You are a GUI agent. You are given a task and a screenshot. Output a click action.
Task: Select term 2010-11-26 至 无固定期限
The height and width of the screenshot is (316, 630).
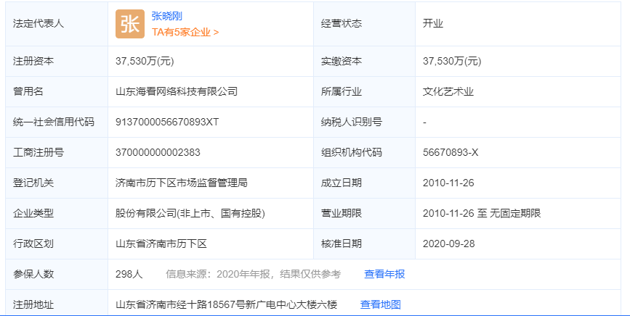(x=482, y=213)
